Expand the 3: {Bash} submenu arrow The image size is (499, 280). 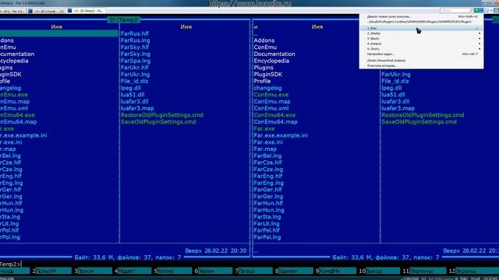pyautogui.click(x=480, y=38)
